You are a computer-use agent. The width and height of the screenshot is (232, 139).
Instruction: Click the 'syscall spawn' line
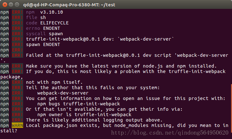44,34
